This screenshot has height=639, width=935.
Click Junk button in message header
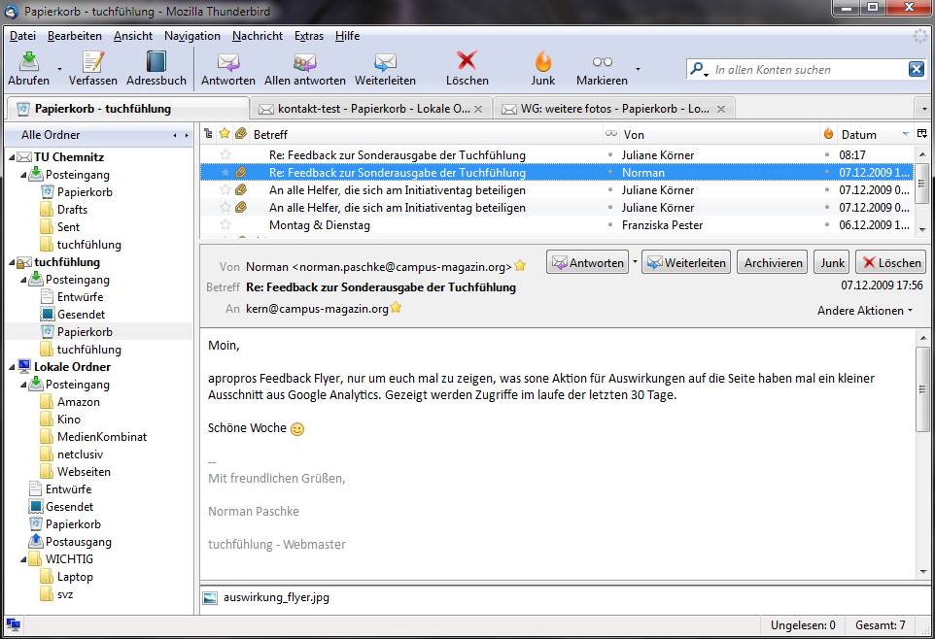pos(832,262)
